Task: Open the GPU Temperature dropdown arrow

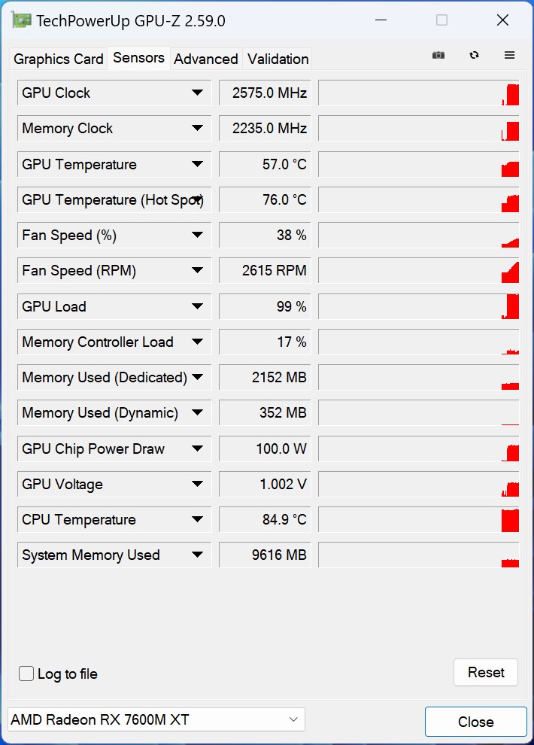Action: [x=197, y=164]
